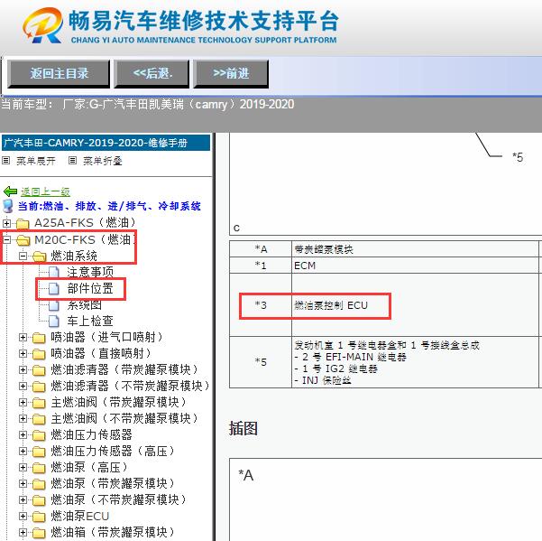The height and width of the screenshot is (541, 542).
Task: Click the 注意事项 document icon
Action: [x=53, y=272]
